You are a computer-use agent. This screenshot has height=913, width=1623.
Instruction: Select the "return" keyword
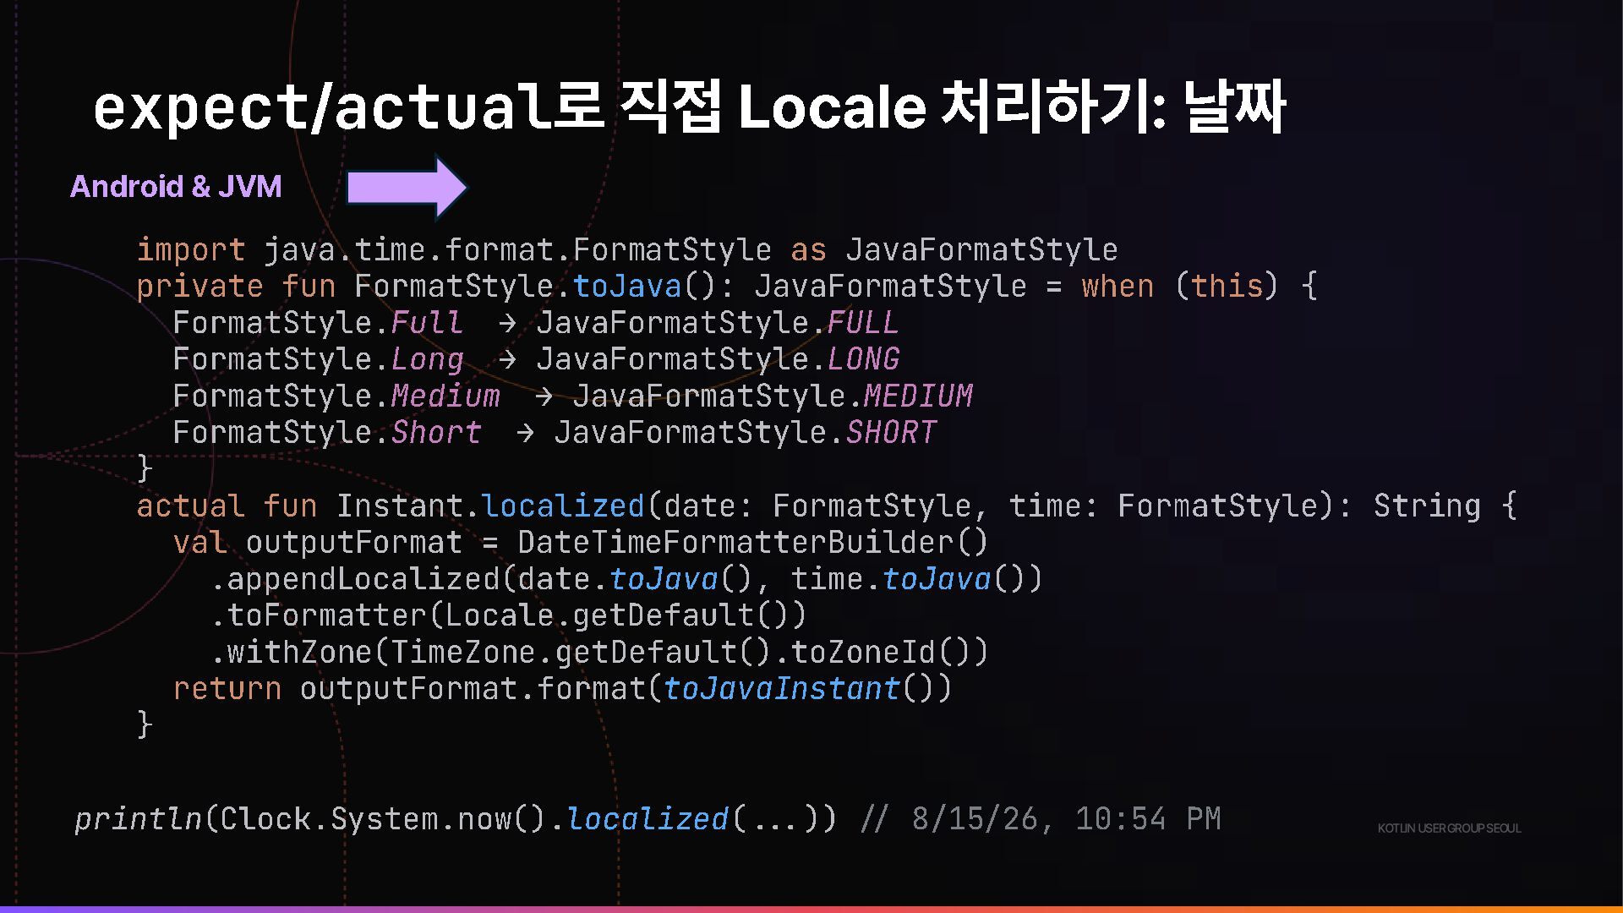[227, 688]
